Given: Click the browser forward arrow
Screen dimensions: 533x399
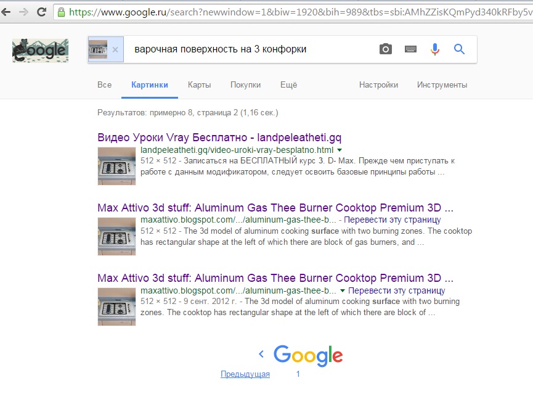Looking at the screenshot, I should (24, 12).
